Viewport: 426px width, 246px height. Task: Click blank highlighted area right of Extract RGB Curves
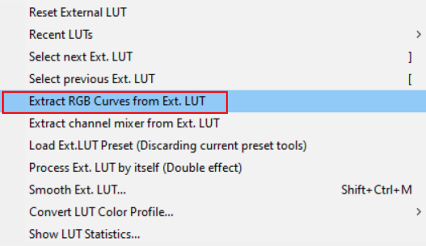(326, 101)
